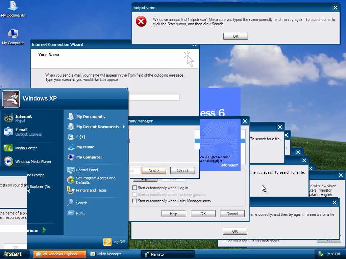Click the Start button

[14, 254]
